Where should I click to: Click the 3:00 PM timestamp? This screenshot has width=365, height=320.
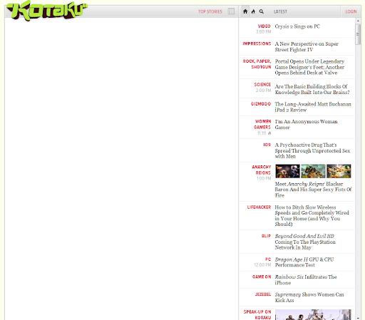click(x=263, y=32)
